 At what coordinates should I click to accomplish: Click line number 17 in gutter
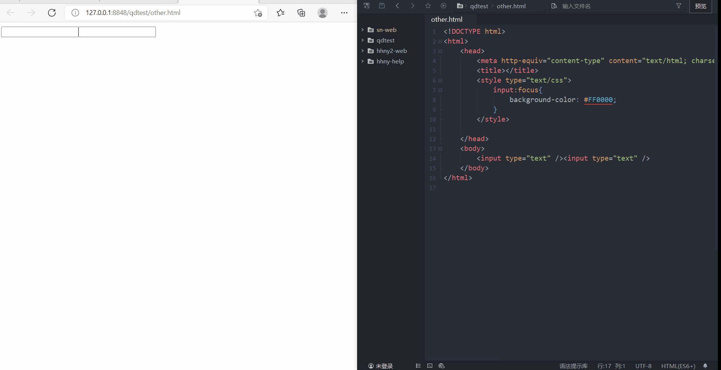click(x=433, y=188)
